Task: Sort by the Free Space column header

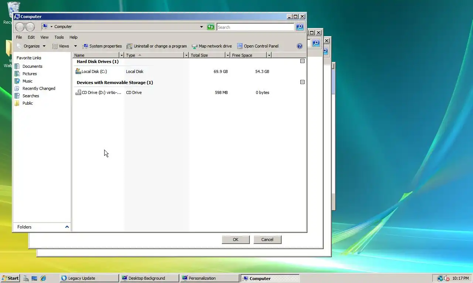Action: pyautogui.click(x=248, y=55)
